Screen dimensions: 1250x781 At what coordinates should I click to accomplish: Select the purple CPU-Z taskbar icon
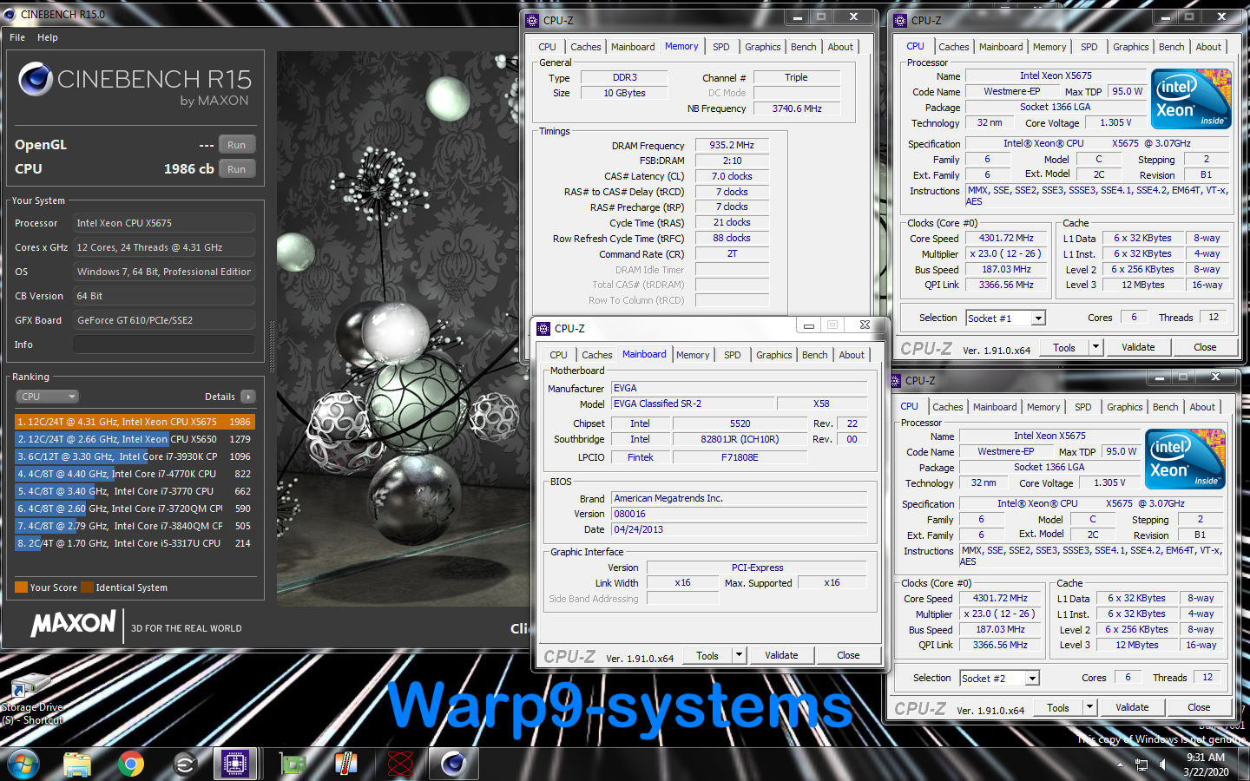pyautogui.click(x=235, y=764)
